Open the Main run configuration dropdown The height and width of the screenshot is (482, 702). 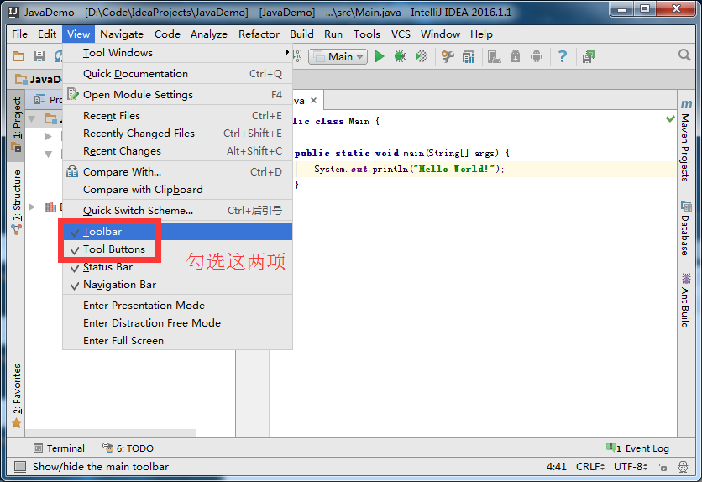click(338, 57)
